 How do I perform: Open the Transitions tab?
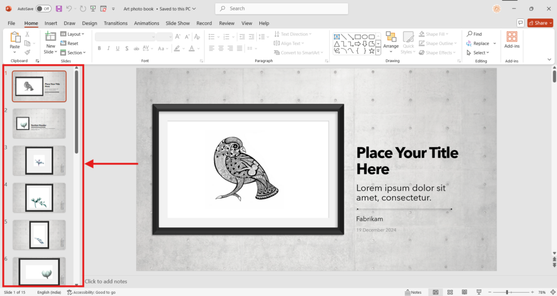[115, 23]
